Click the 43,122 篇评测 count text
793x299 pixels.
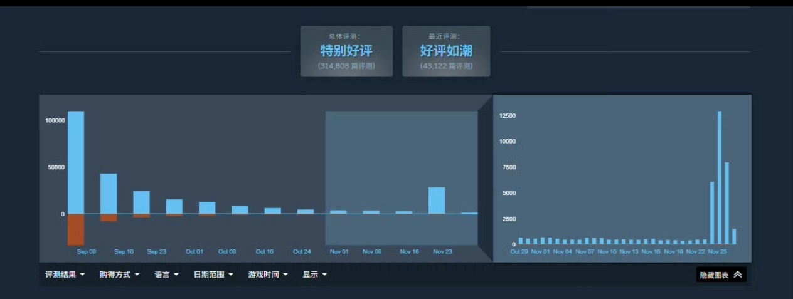[x=446, y=66]
